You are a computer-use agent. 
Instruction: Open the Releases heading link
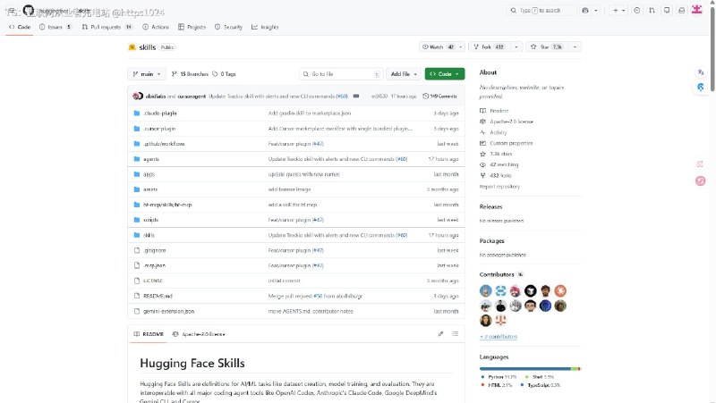click(490, 206)
